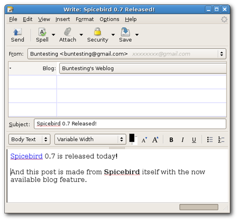Click the status bar progress area

[x=198, y=207]
